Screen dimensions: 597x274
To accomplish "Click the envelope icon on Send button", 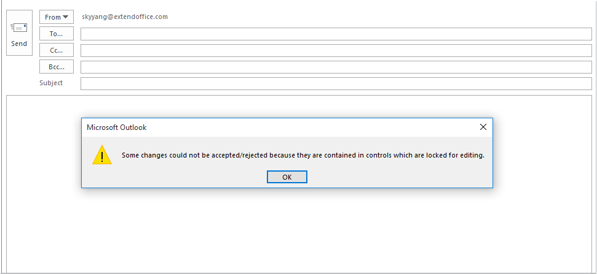I will (x=19, y=28).
